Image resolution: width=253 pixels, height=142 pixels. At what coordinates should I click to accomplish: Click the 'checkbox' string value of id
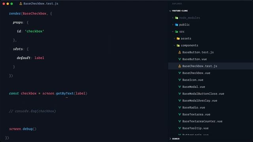pyautogui.click(x=34, y=31)
